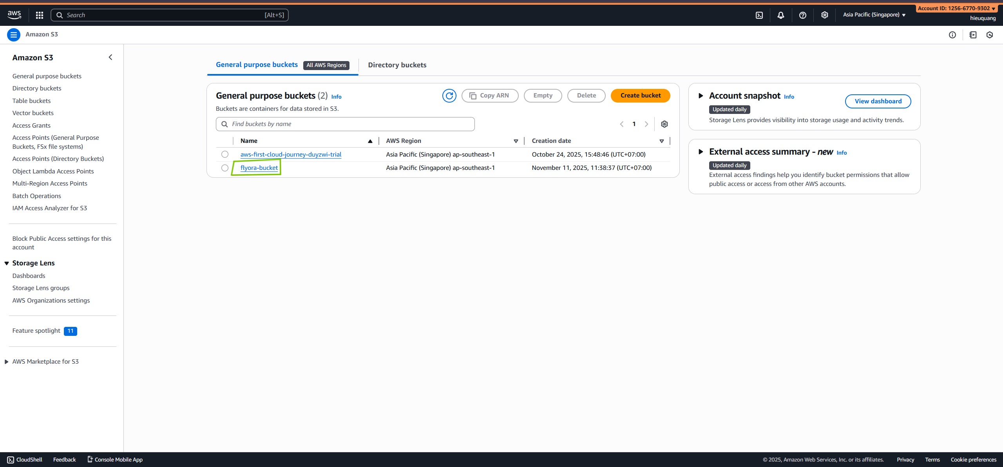The height and width of the screenshot is (467, 1003).
Task: Filter the Creation date column
Action: click(x=661, y=141)
